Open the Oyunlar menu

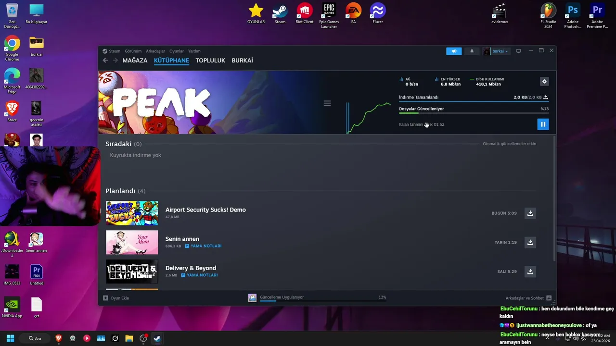pyautogui.click(x=177, y=51)
